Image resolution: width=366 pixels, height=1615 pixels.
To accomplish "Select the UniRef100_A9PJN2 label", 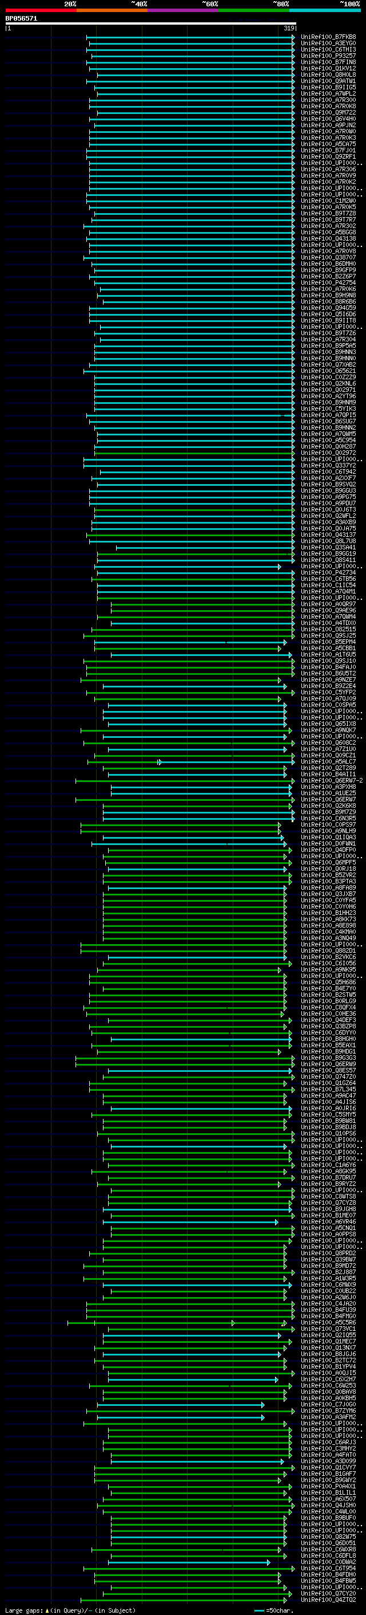I will point(328,125).
